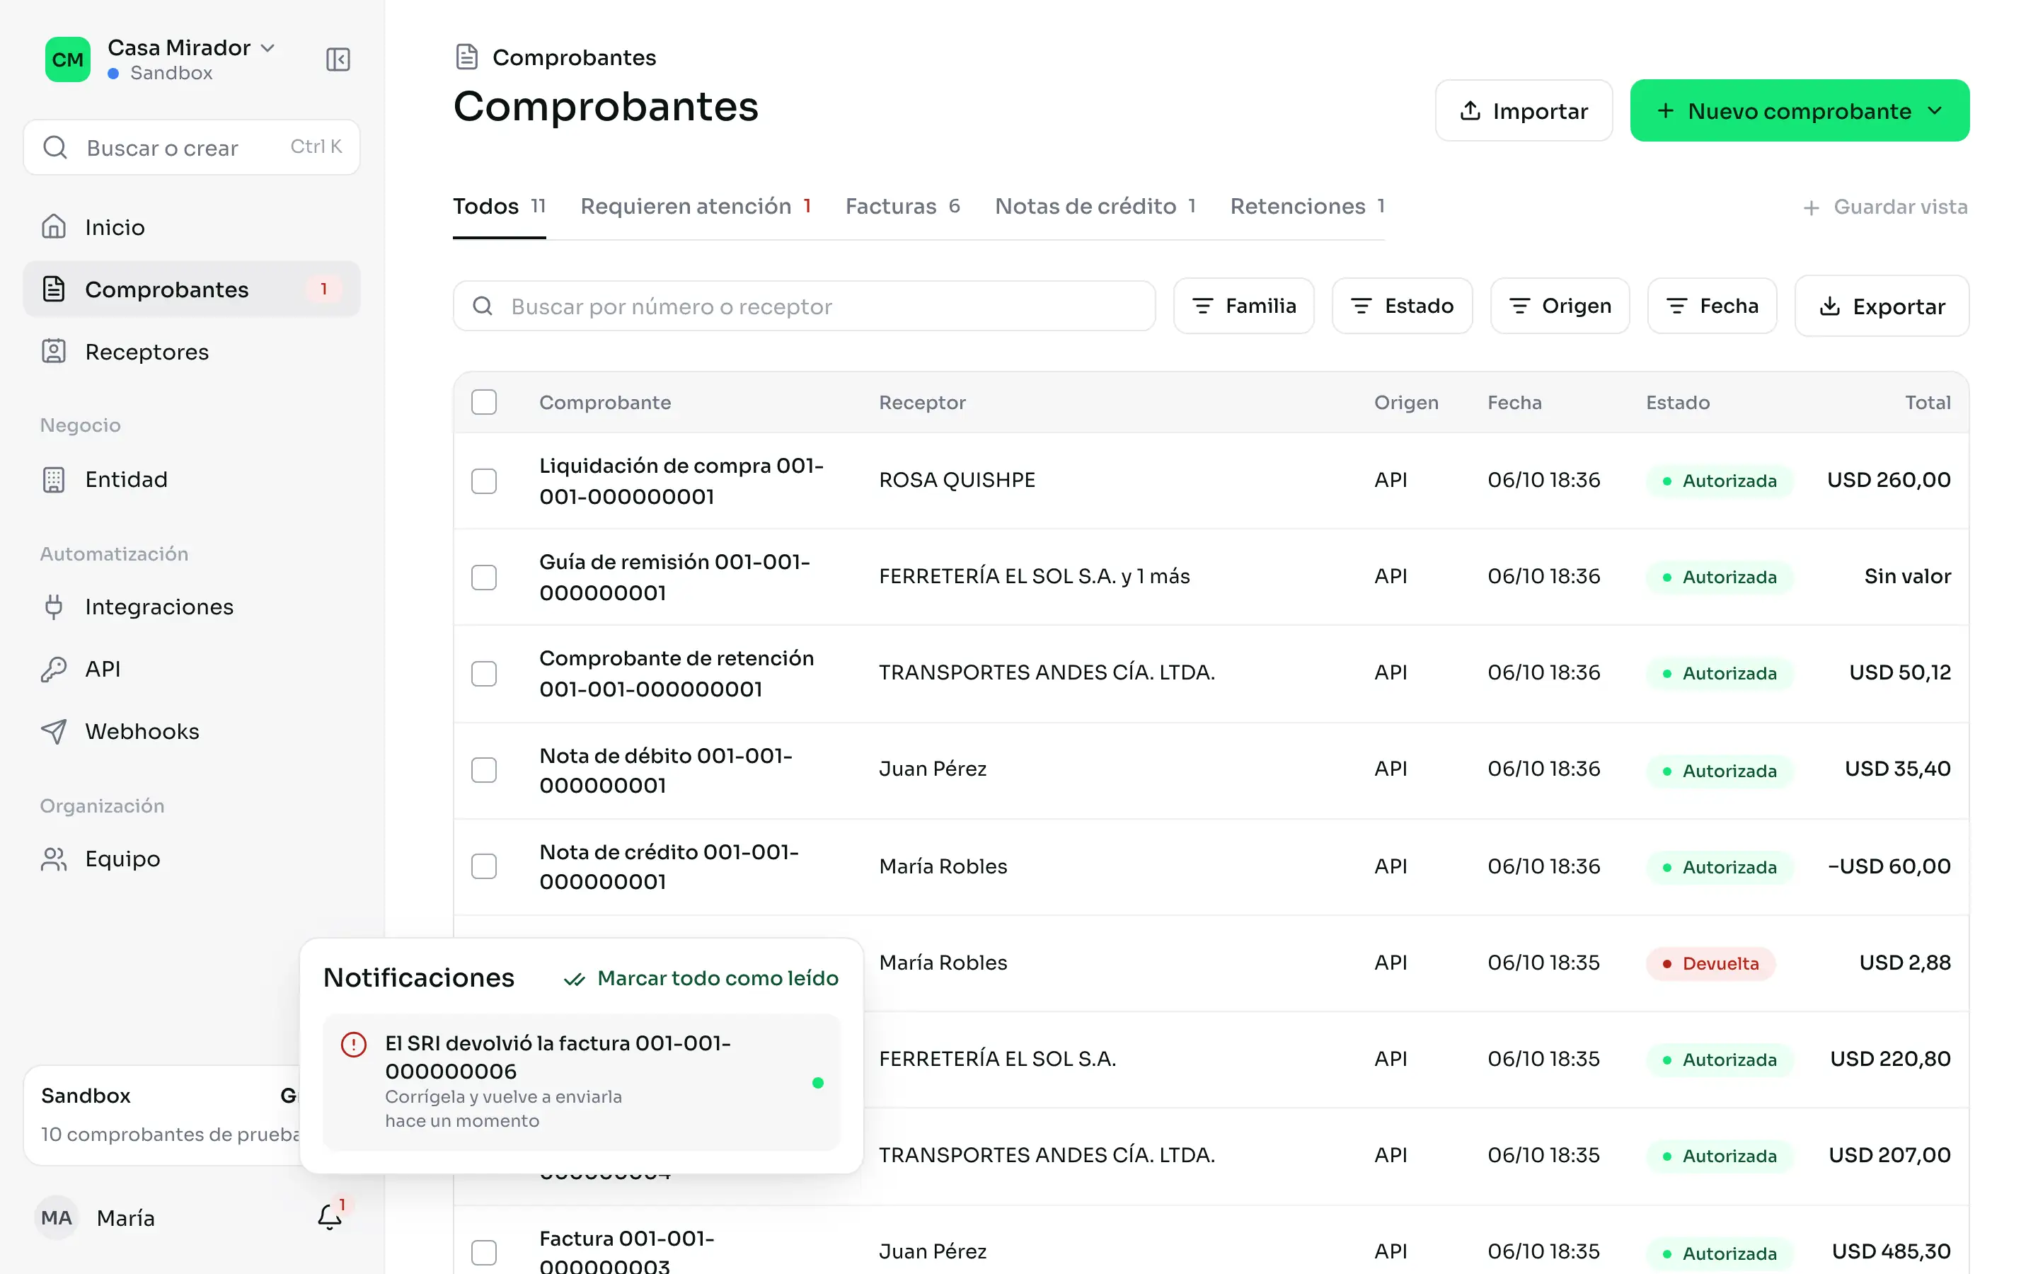
Task: Check the Nota de débito row
Action: pyautogui.click(x=484, y=770)
